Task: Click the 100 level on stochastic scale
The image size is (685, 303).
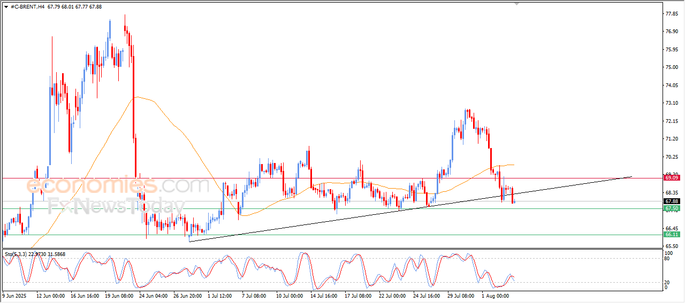Action: tap(668, 252)
